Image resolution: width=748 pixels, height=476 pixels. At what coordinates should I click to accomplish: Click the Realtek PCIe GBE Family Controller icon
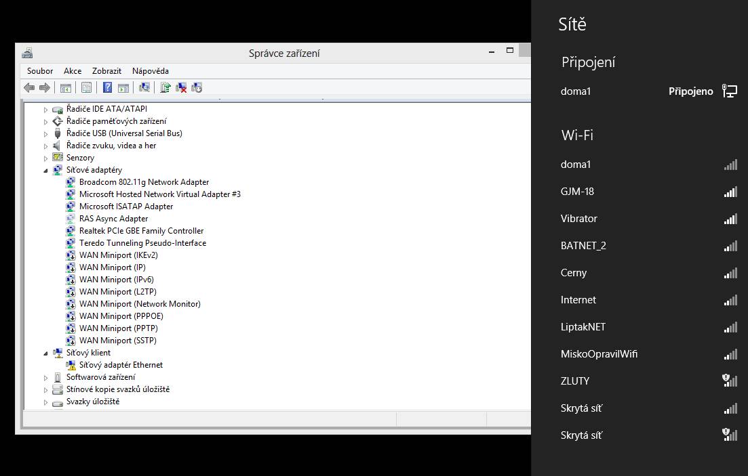(x=71, y=231)
